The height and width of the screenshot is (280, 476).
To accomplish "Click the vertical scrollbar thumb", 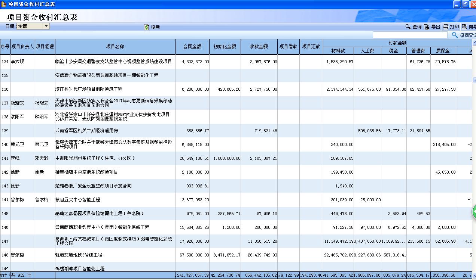I will 474,80.
